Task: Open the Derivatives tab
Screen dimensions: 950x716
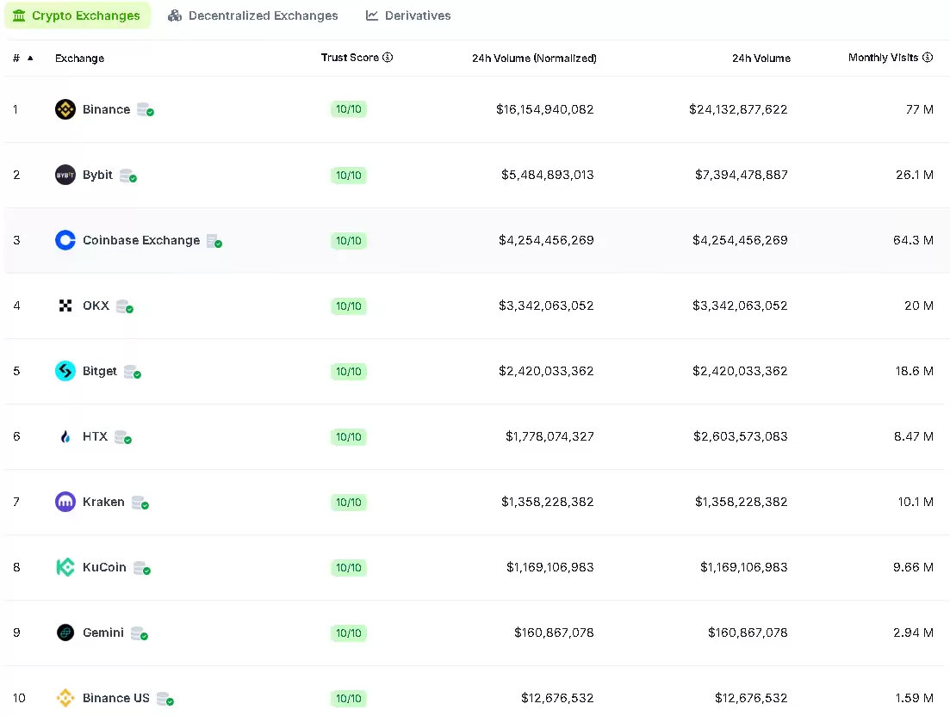Action: (x=408, y=15)
